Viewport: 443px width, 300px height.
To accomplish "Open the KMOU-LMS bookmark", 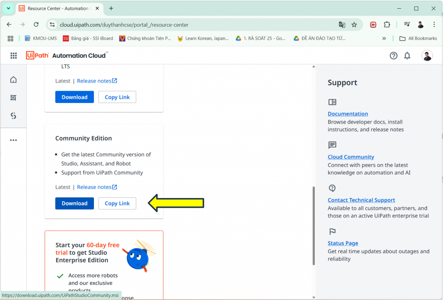I will coord(41,38).
